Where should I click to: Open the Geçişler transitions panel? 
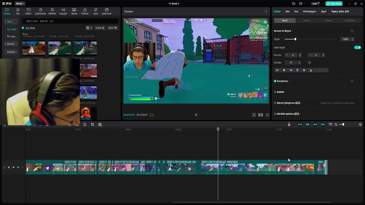[x=63, y=11]
